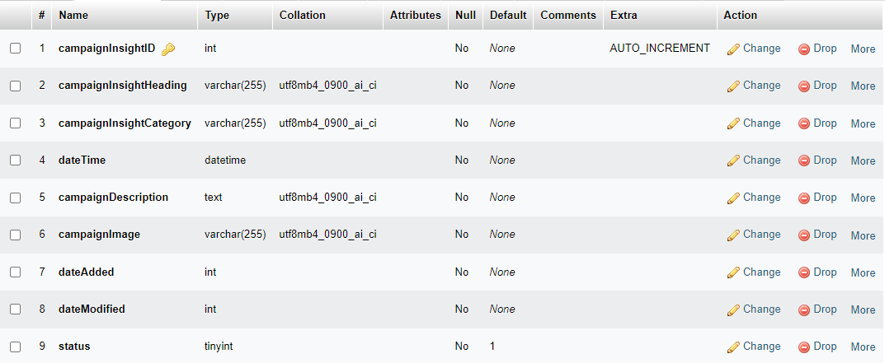Tick the checkbox for campaignInsightID row
The height and width of the screenshot is (363, 885).
(16, 49)
